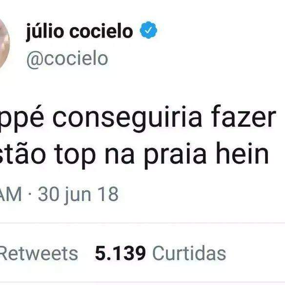Click the divider line above the stats

pyautogui.click(x=142, y=223)
